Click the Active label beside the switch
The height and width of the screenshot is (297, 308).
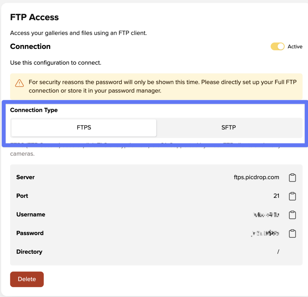coord(295,47)
